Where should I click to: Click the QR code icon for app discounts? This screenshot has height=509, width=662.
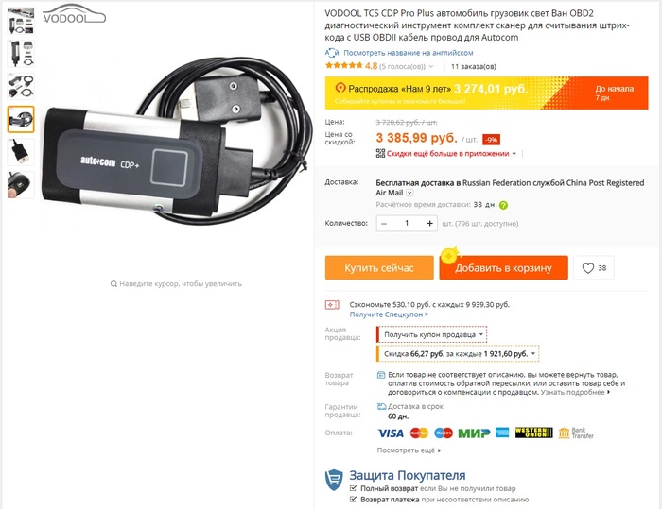(x=380, y=154)
